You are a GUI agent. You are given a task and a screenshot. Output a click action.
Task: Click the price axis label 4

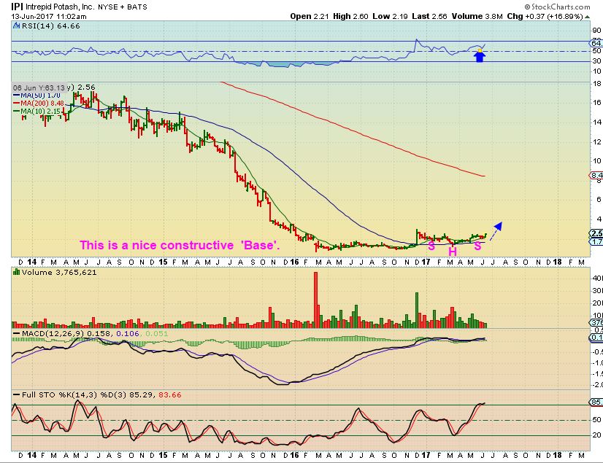[599, 219]
